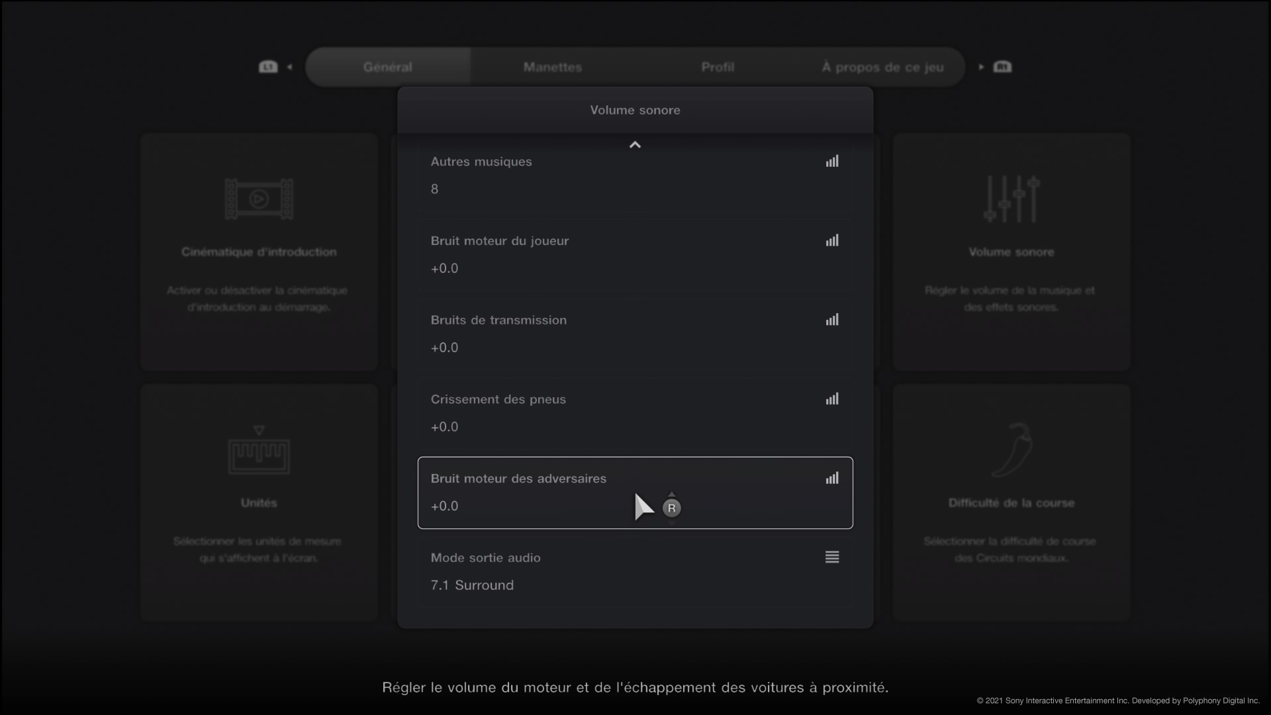The image size is (1271, 715).
Task: Click the bars icon beside Bruits de transmission
Action: tap(832, 320)
